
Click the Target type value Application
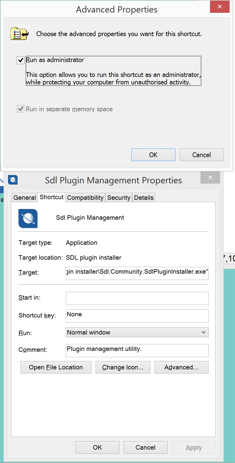click(82, 243)
